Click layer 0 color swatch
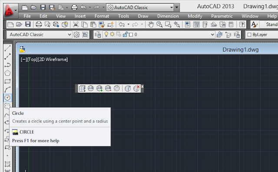The height and width of the screenshot is (172, 278). point(131,35)
